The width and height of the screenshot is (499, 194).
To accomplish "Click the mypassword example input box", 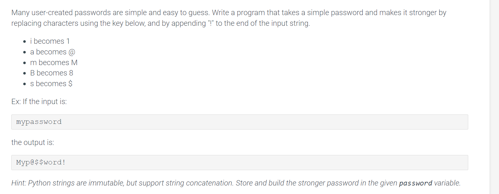I will (240, 122).
